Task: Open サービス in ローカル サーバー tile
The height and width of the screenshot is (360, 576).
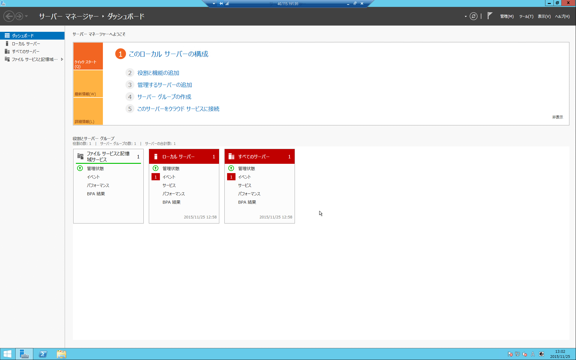Action: [x=169, y=185]
